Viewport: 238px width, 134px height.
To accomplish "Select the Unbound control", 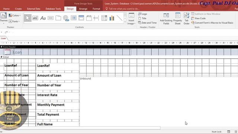I will tap(159, 102).
